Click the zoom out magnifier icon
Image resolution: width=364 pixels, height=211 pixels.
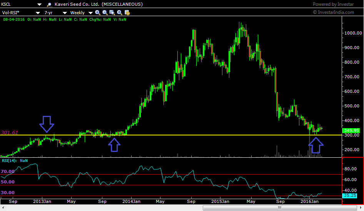click(x=105, y=13)
